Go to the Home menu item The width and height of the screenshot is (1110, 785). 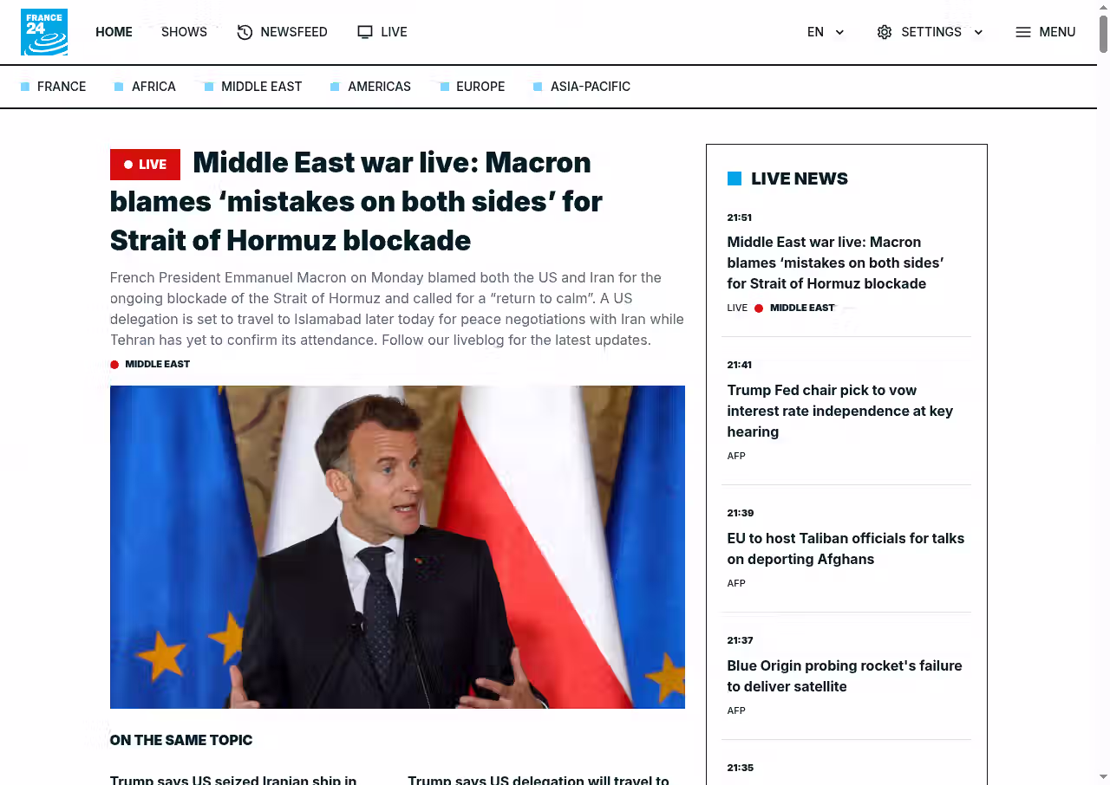click(114, 32)
